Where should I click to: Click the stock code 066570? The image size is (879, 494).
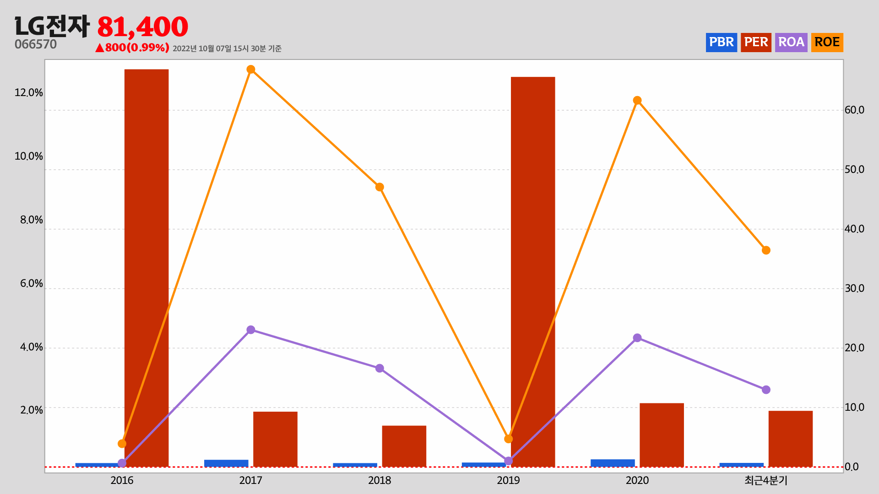point(36,44)
